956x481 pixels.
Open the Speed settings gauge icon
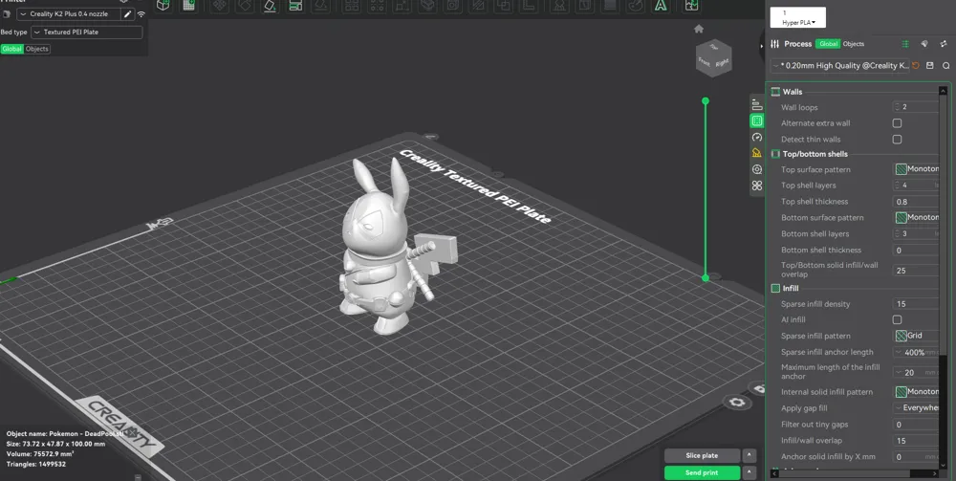click(x=757, y=137)
